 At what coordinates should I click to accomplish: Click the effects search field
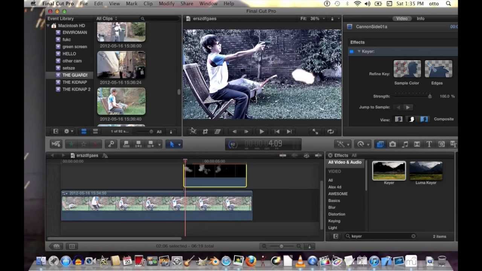(380, 236)
